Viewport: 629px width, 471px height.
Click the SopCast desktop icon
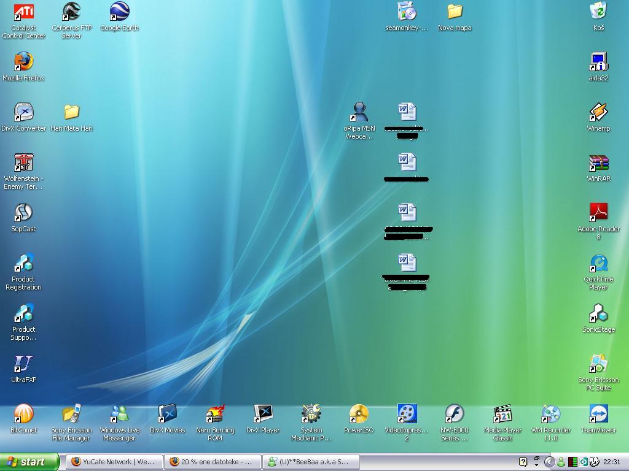24,213
